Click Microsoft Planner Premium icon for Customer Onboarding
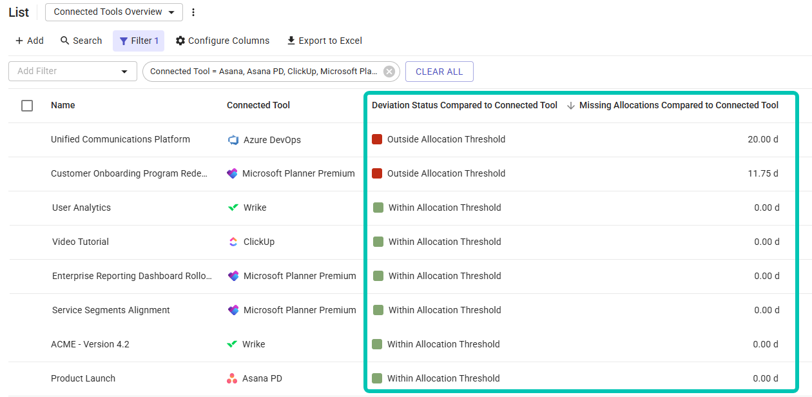 click(233, 174)
